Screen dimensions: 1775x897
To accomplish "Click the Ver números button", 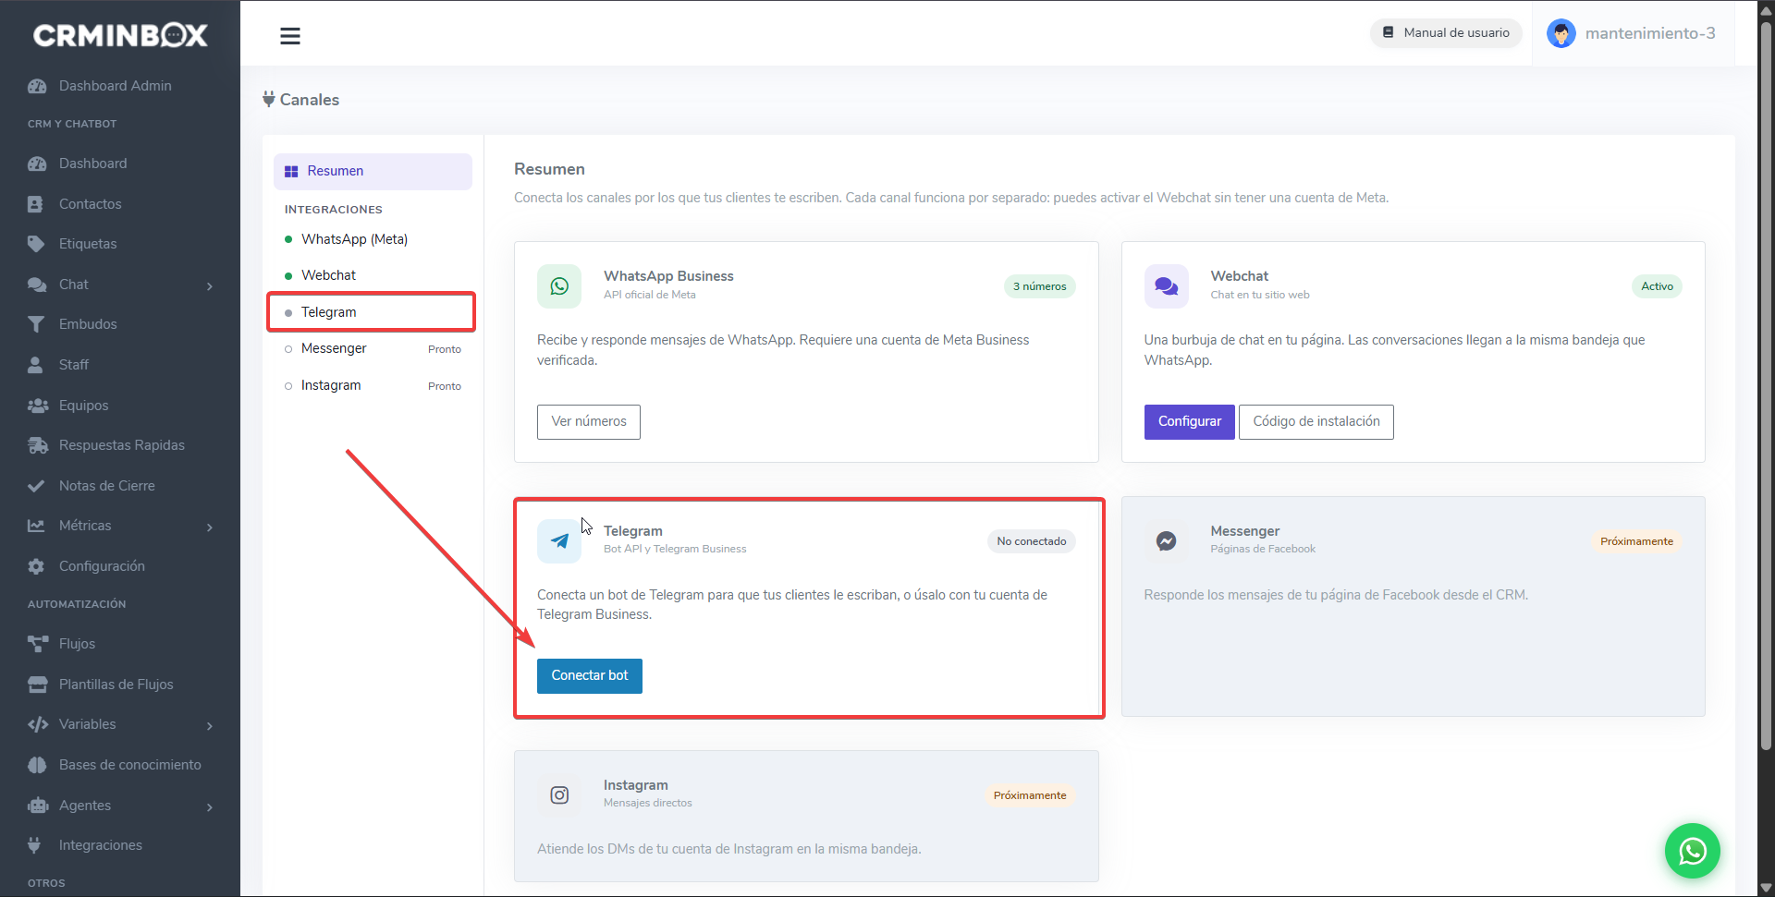I will coord(589,421).
